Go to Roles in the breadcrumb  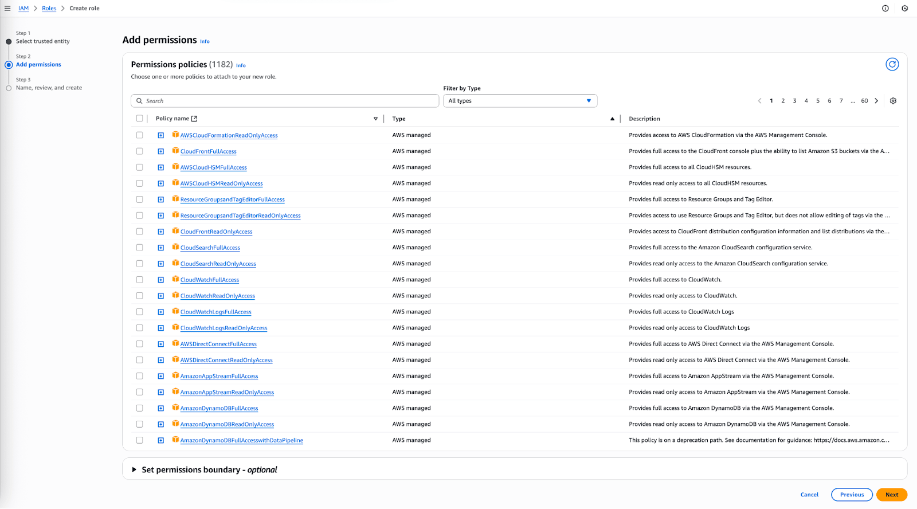(49, 9)
